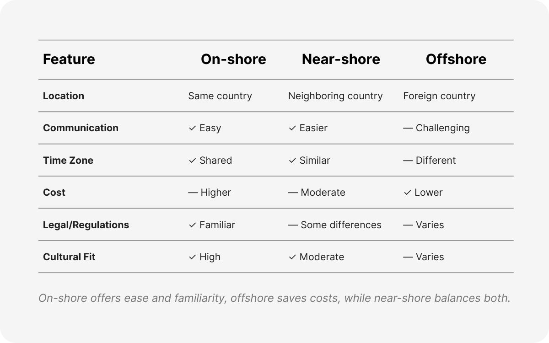
Task: Select the dash before On-shore "Higher"
Action: 193,193
